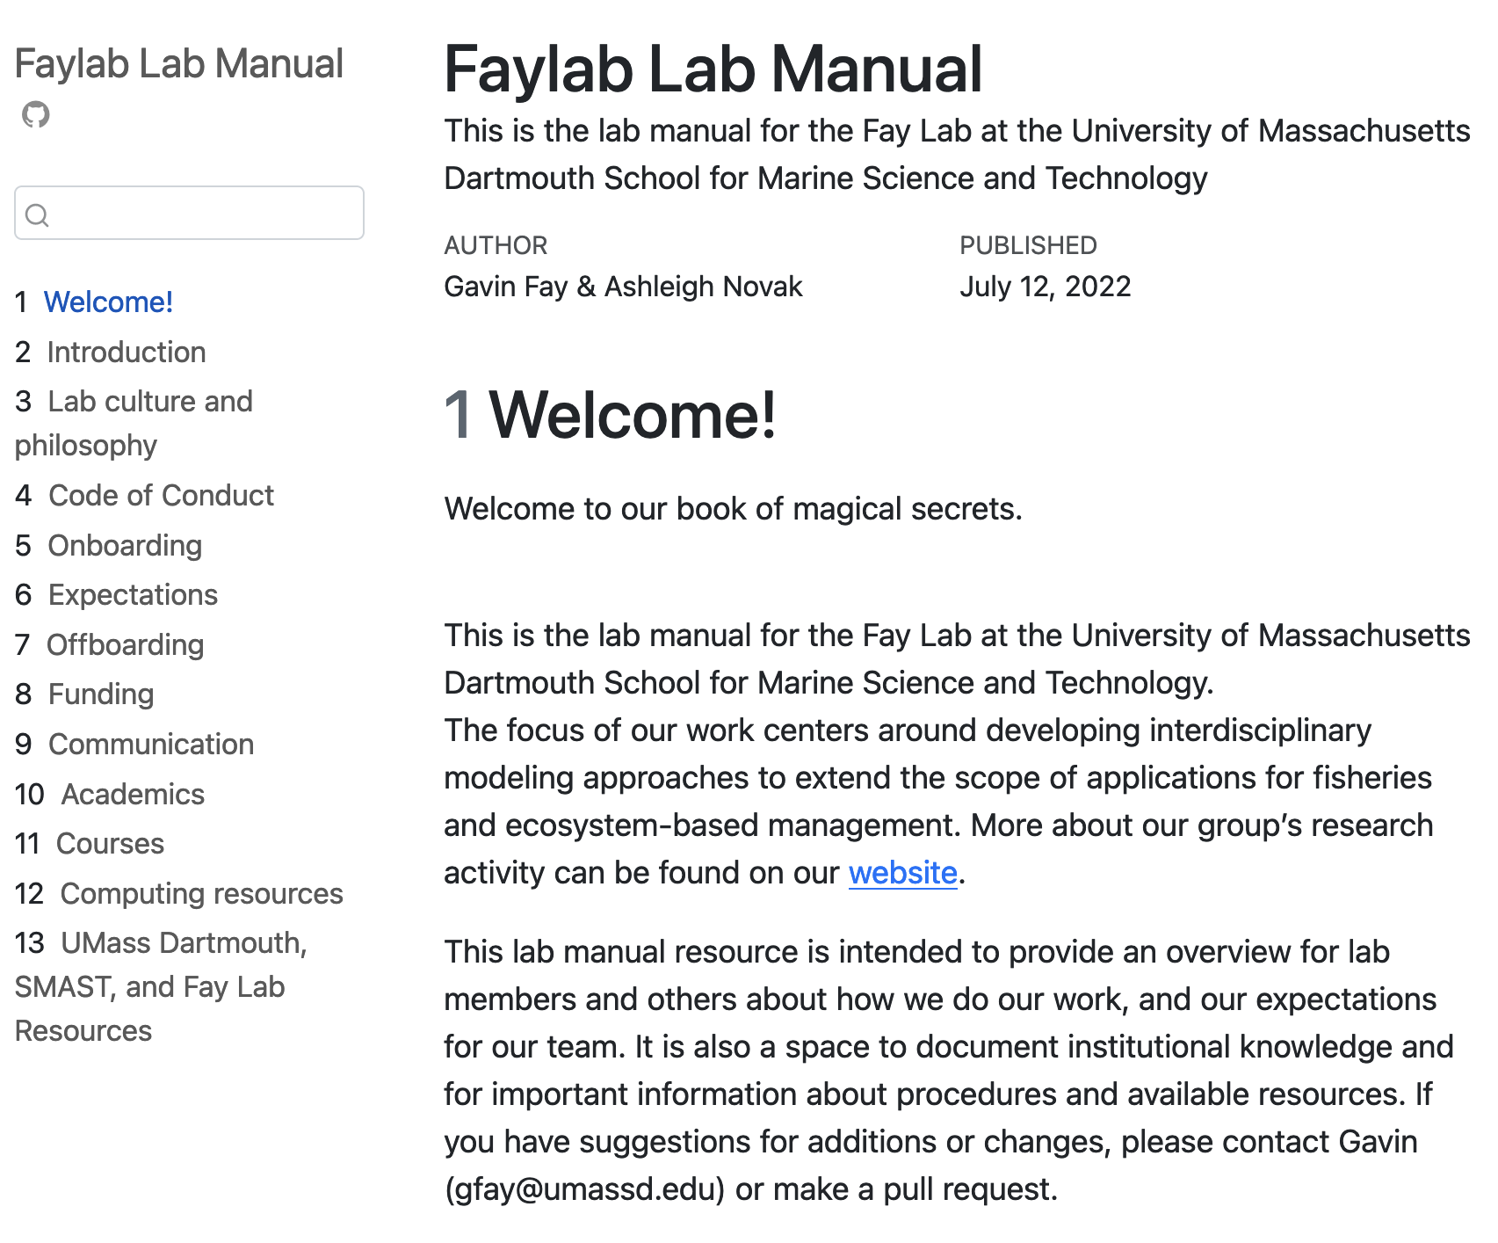Viewport: 1498px width, 1243px height.
Task: Open the Welcome! chapter
Action: point(108,302)
